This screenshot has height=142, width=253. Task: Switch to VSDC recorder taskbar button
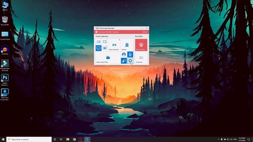tap(87, 139)
